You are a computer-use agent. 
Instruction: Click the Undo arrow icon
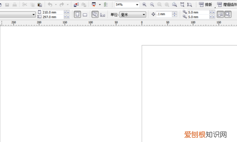50,5
